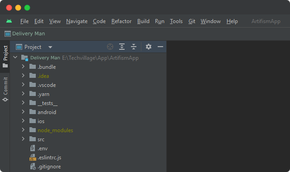Collapse the Delivery Man root node
This screenshot has width=290, height=172.
[15, 57]
